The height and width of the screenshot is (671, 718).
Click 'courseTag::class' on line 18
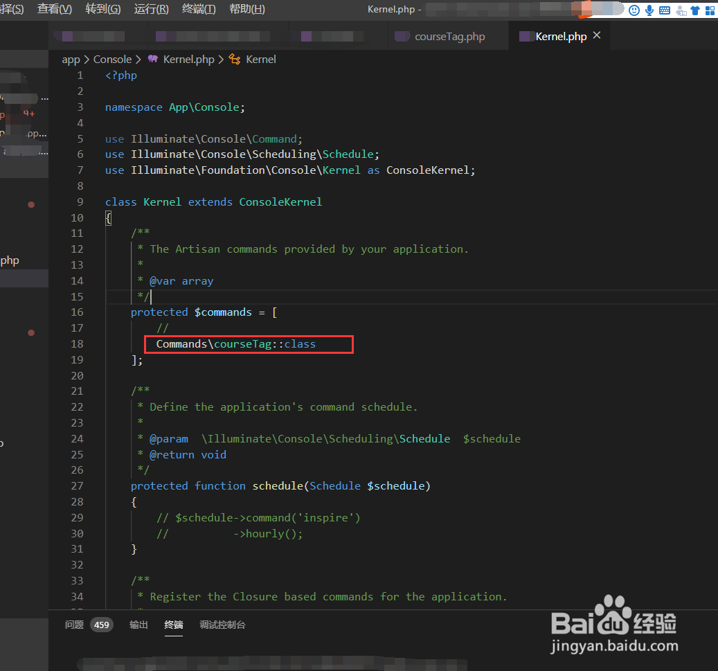(264, 344)
